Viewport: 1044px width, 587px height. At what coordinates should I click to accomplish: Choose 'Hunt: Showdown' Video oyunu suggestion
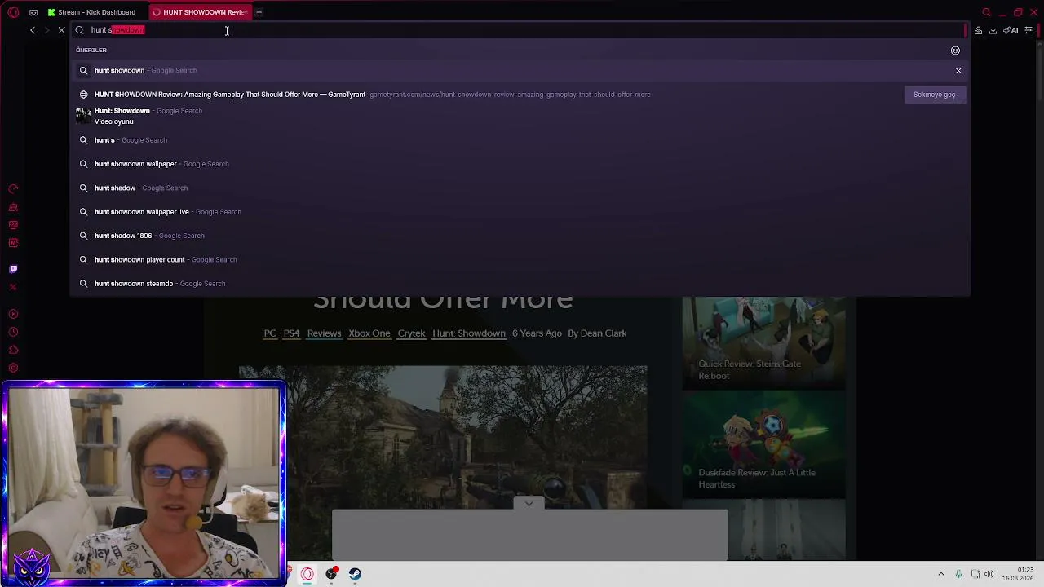pyautogui.click(x=520, y=116)
